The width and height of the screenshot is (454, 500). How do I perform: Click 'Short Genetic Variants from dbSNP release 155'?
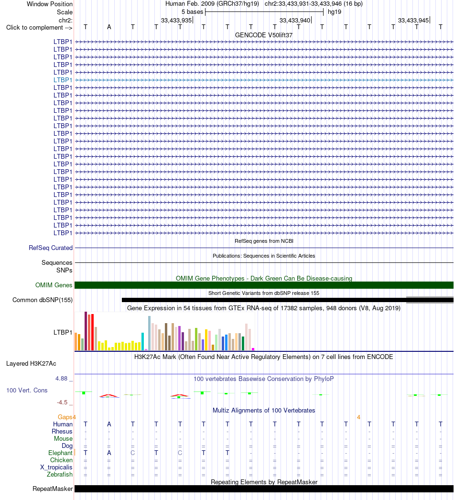(x=264, y=293)
